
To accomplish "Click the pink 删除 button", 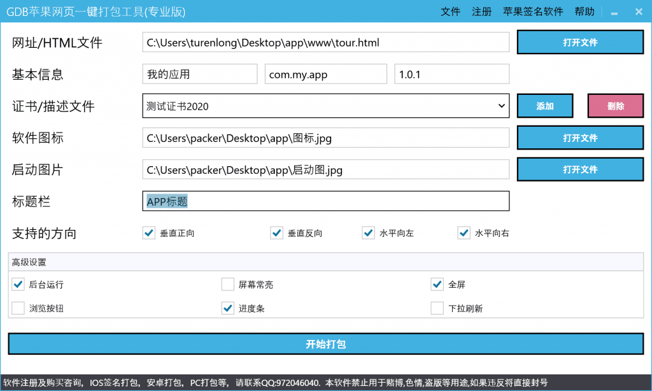I will [615, 106].
